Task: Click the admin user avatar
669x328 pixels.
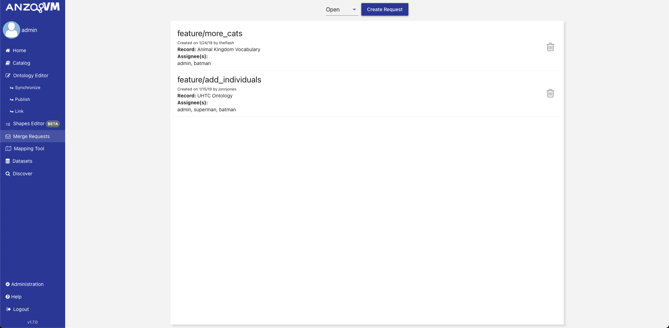Action: (11, 30)
